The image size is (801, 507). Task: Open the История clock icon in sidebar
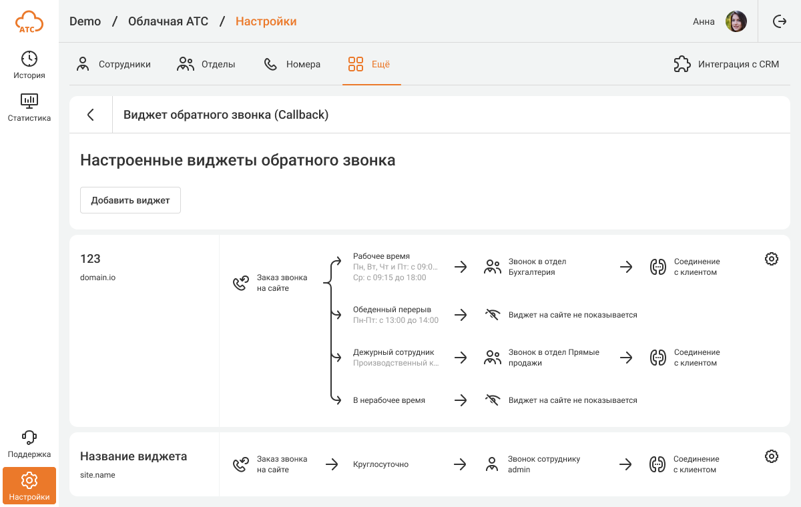click(29, 59)
